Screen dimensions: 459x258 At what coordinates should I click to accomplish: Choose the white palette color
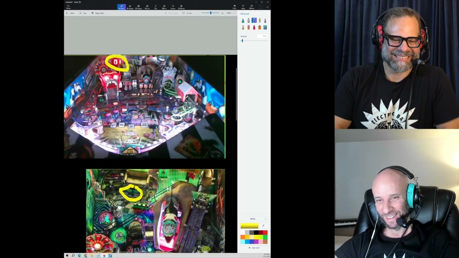[243, 233]
